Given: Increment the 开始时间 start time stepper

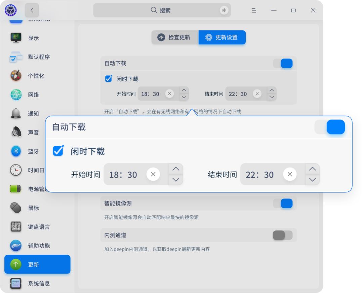Looking at the screenshot, I should coord(175,169).
